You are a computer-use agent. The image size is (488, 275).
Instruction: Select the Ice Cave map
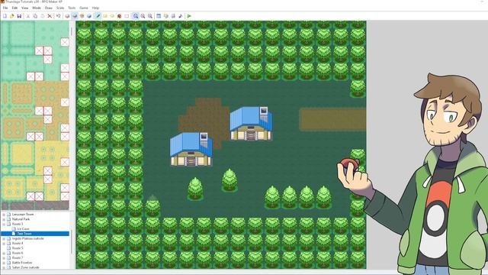23,229
